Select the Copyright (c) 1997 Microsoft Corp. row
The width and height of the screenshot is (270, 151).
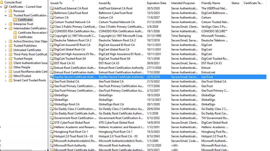tap(158, 36)
